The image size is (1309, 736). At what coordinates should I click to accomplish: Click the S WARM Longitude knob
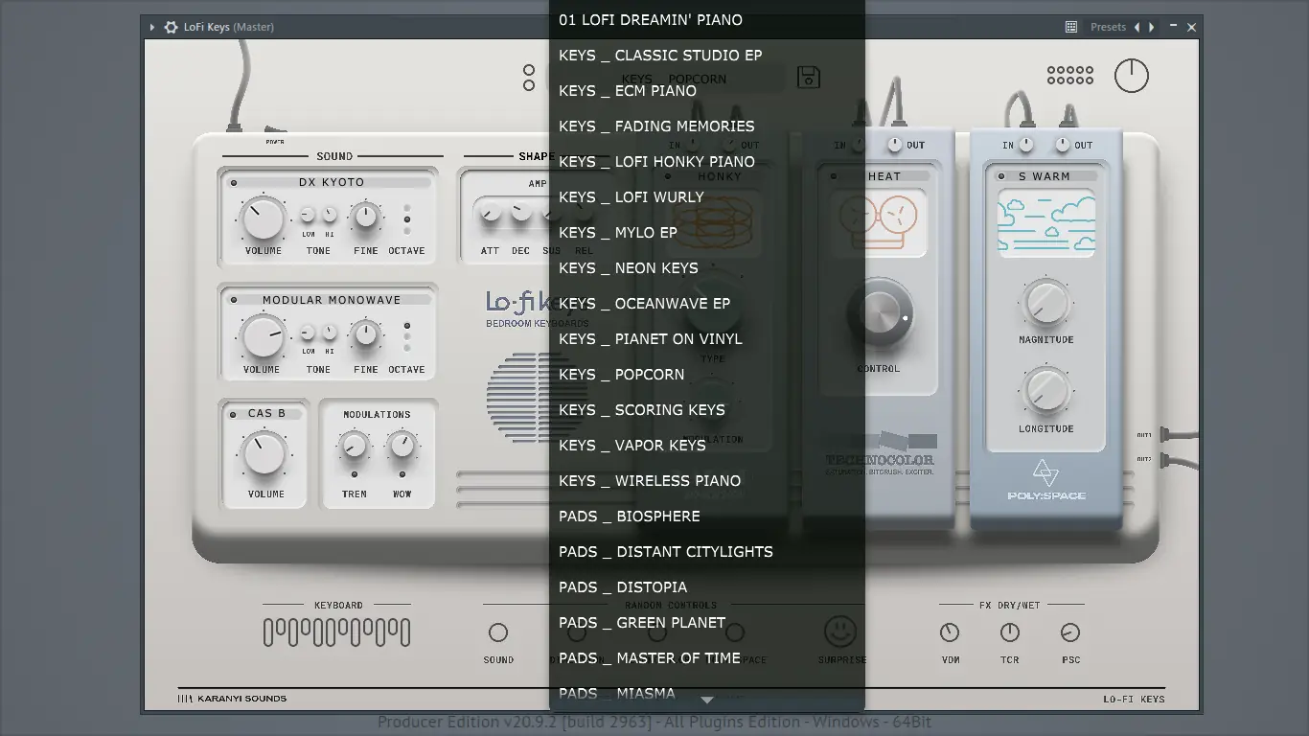(1046, 391)
